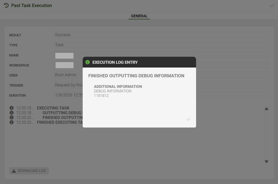Open the Finished Executing Task log entry
278x184 pixels.
click(x=60, y=122)
